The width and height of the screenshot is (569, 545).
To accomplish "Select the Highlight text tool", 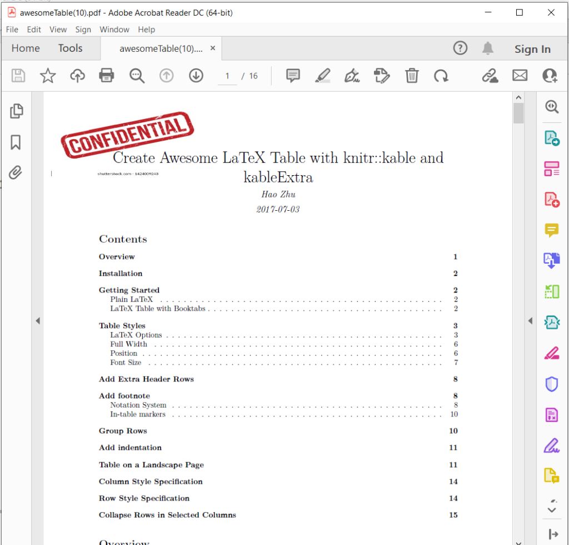I will pyautogui.click(x=322, y=75).
